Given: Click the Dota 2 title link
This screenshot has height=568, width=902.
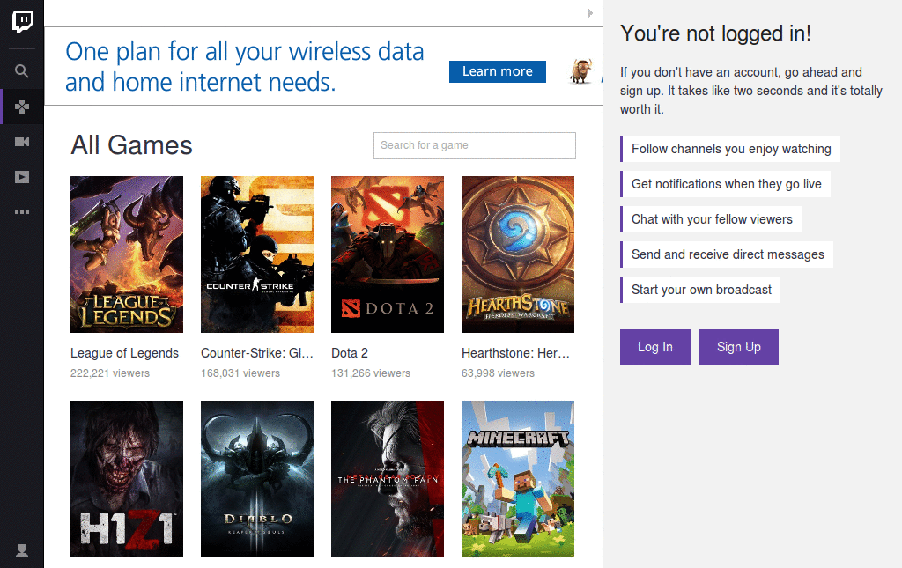Looking at the screenshot, I should [350, 353].
